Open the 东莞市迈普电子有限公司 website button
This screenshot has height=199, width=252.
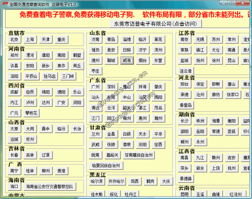tap(156, 24)
